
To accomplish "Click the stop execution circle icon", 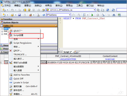I will 98,15.
